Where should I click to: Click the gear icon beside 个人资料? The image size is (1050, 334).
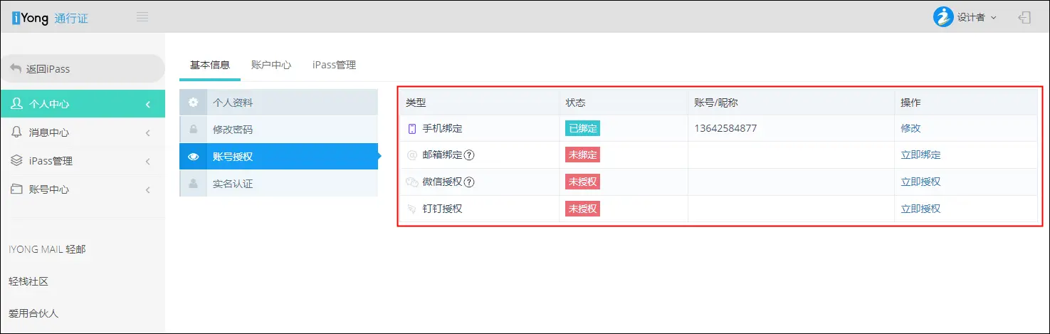(x=193, y=103)
